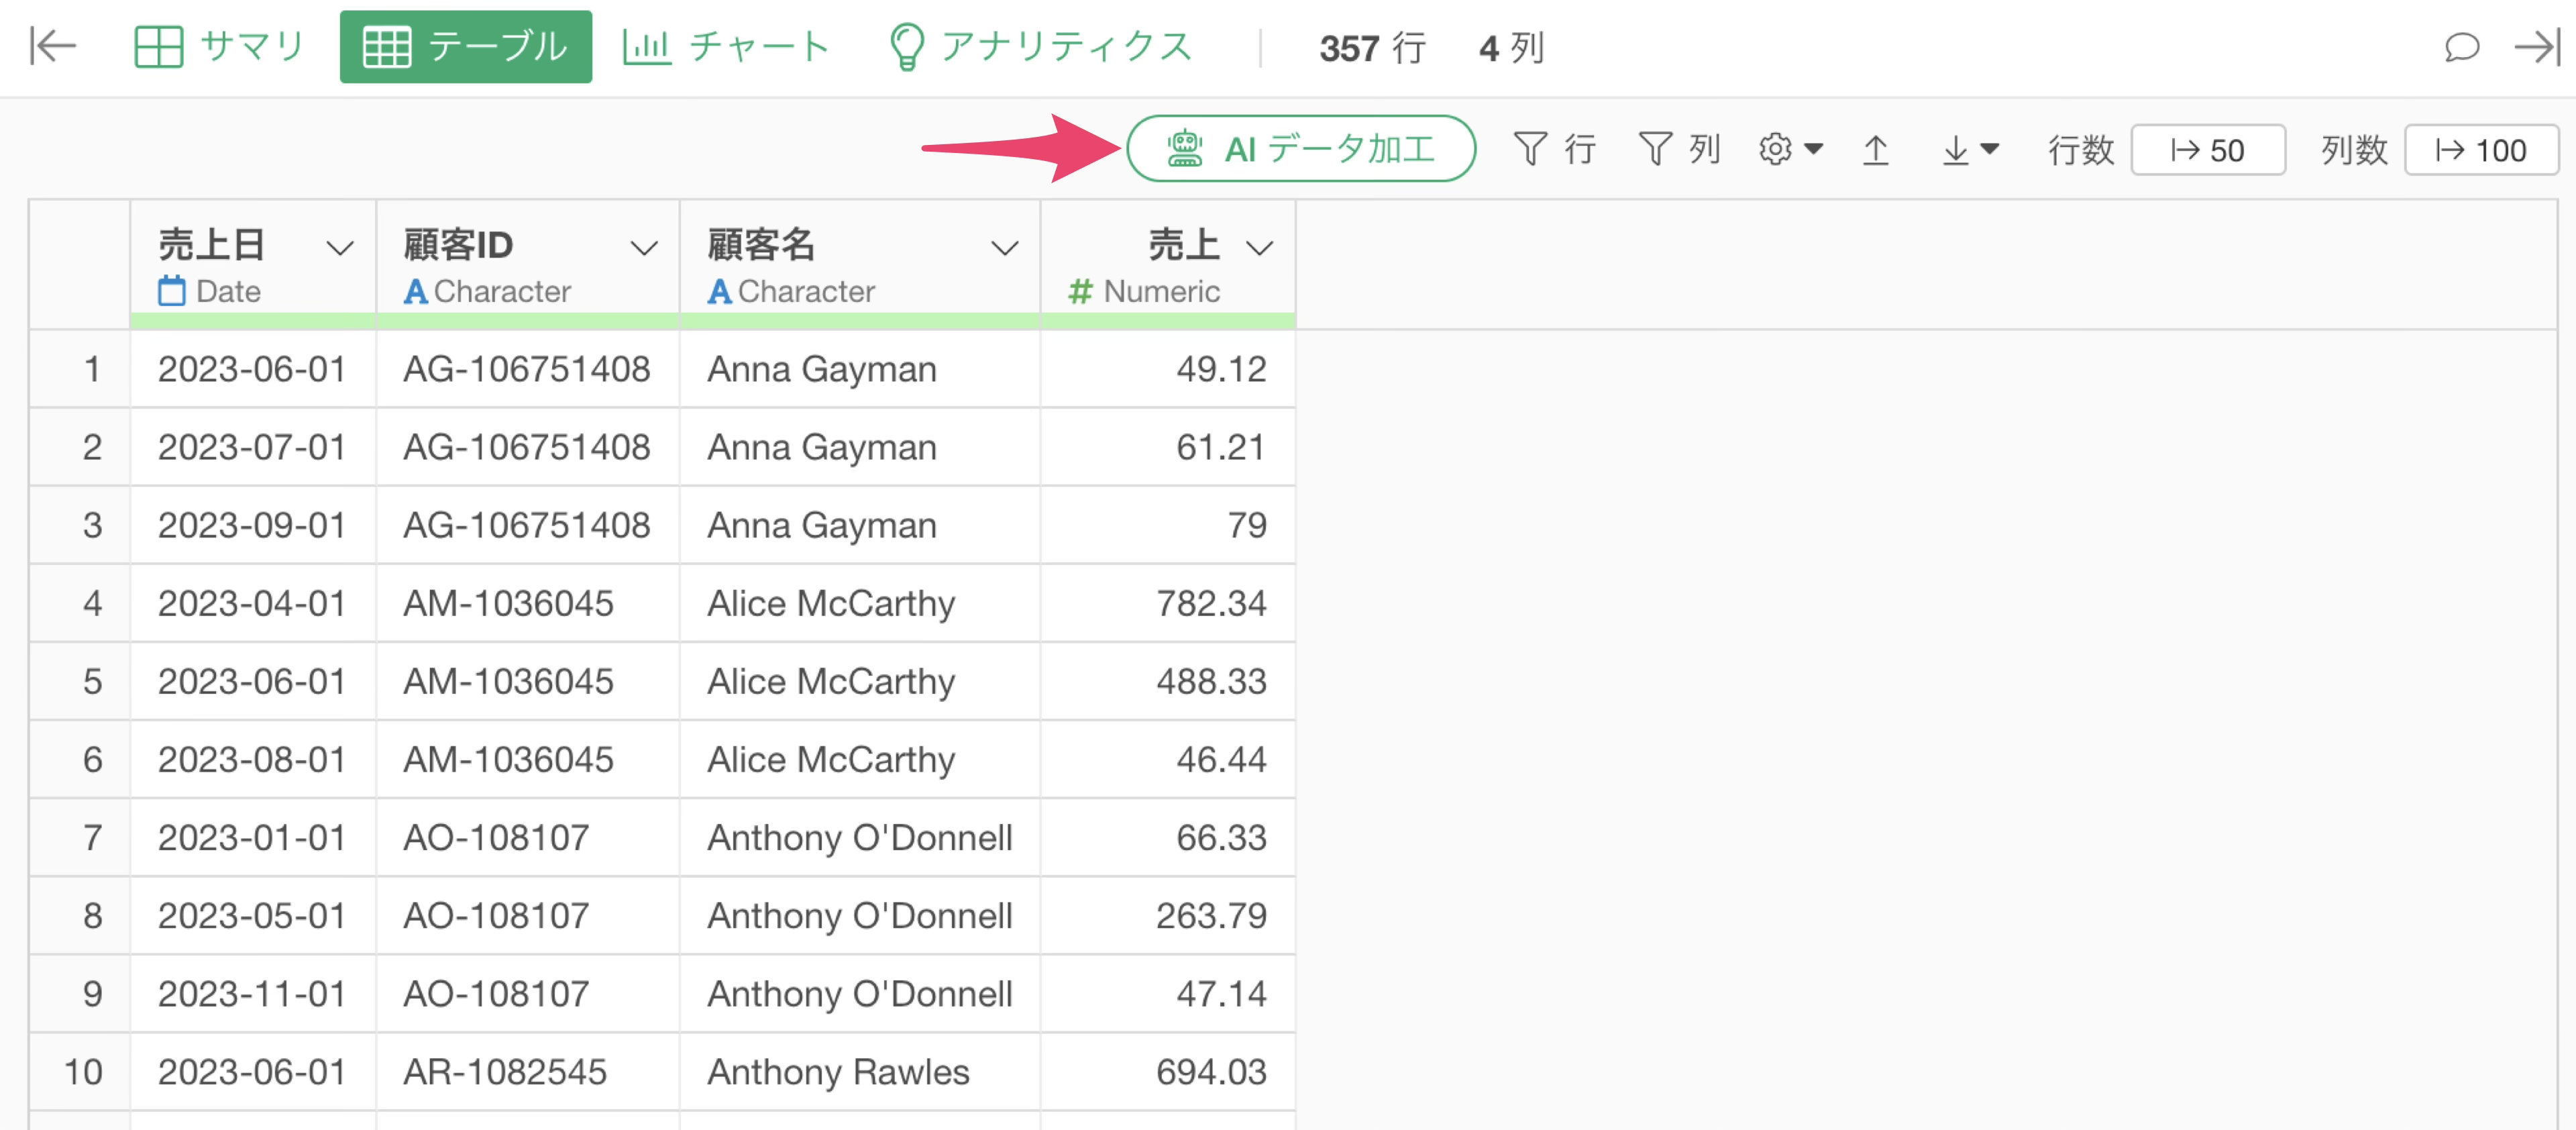Select AM-1036045 in row 5
This screenshot has height=1130, width=2576.
click(527, 681)
